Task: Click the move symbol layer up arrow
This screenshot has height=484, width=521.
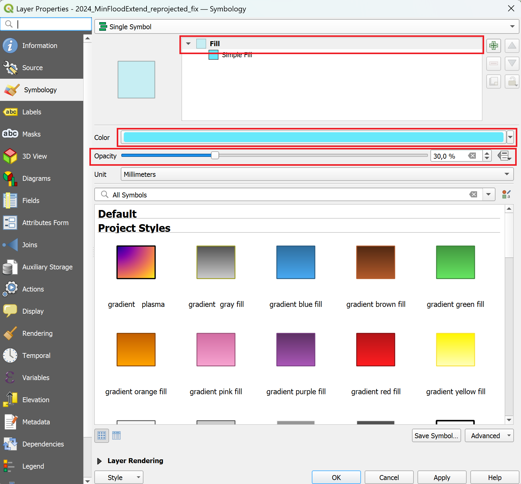Action: (512, 46)
